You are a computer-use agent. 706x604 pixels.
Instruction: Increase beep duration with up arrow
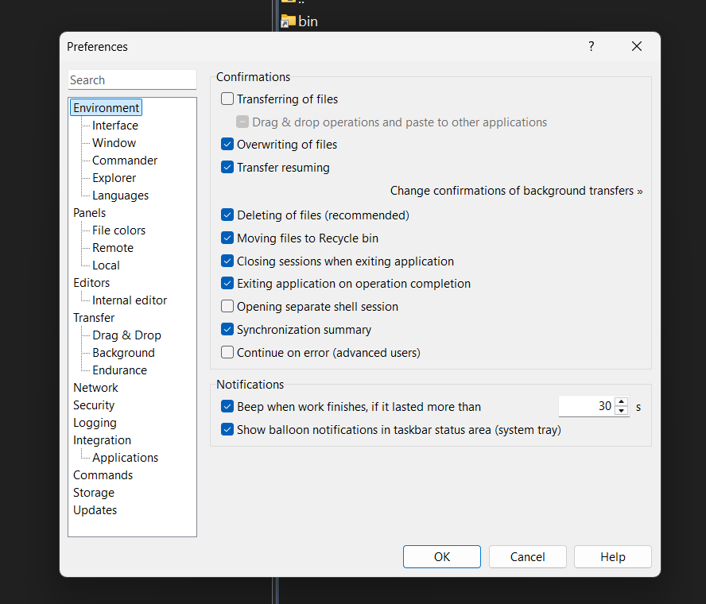point(622,402)
